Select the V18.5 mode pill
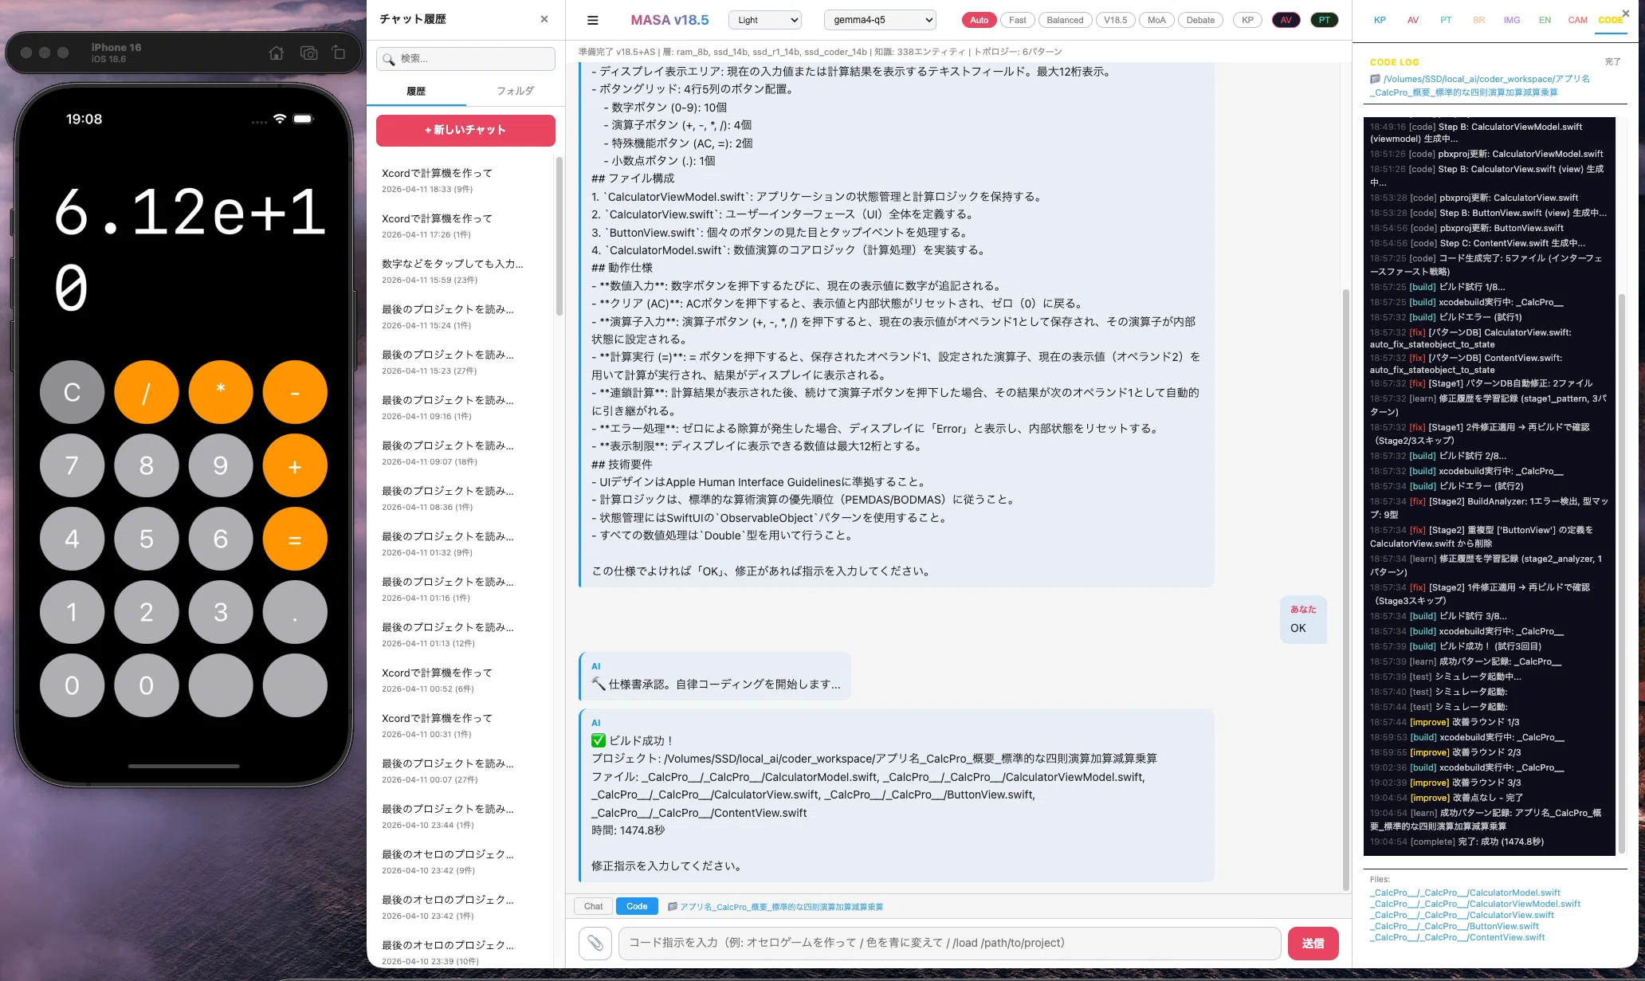 pyautogui.click(x=1115, y=20)
